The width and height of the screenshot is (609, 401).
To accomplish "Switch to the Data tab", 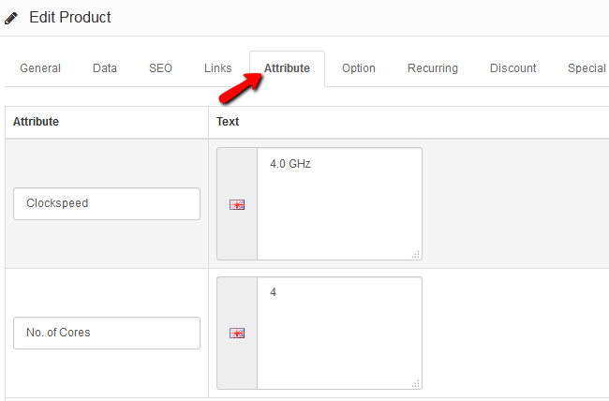I will tap(105, 68).
